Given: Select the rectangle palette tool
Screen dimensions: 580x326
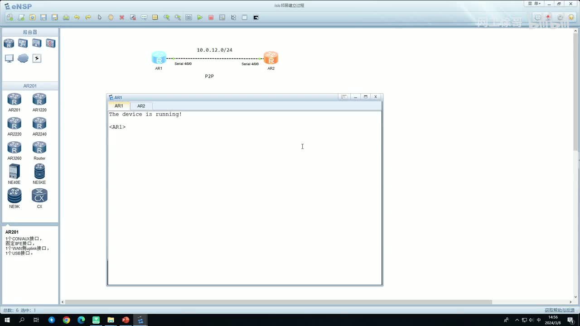Looking at the screenshot, I should coord(155,17).
